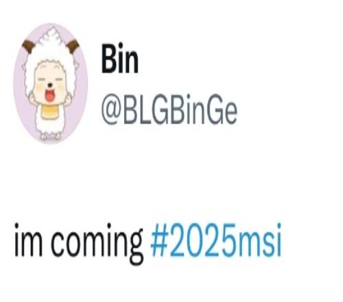Click the gray @BLGBinGe text below name
This screenshot has height=302, width=343.
[x=169, y=110]
